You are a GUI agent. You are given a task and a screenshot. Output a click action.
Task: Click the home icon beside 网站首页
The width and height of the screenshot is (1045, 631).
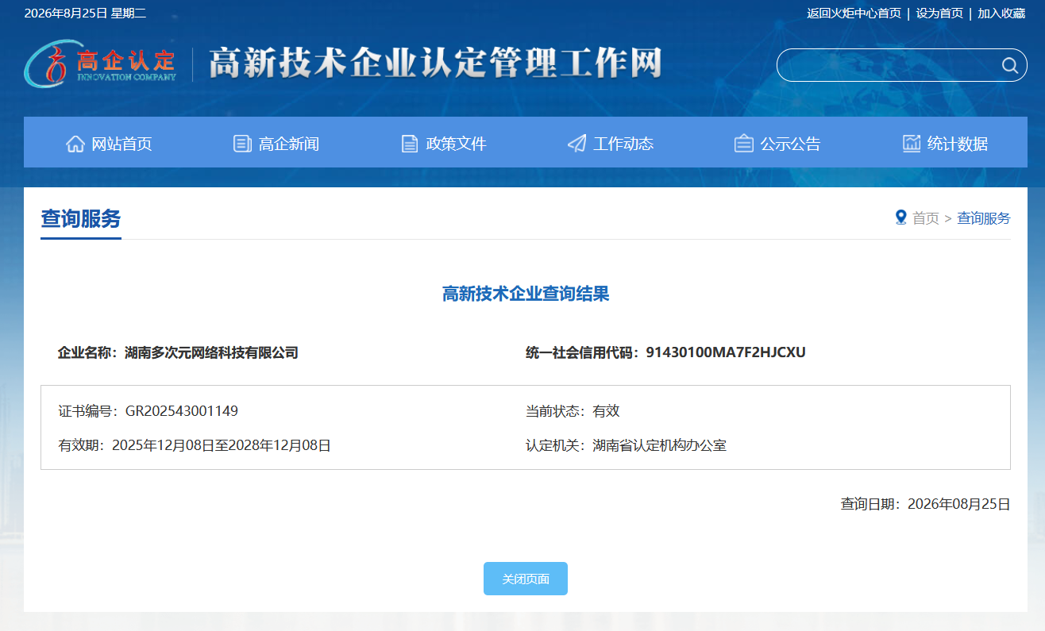point(75,144)
